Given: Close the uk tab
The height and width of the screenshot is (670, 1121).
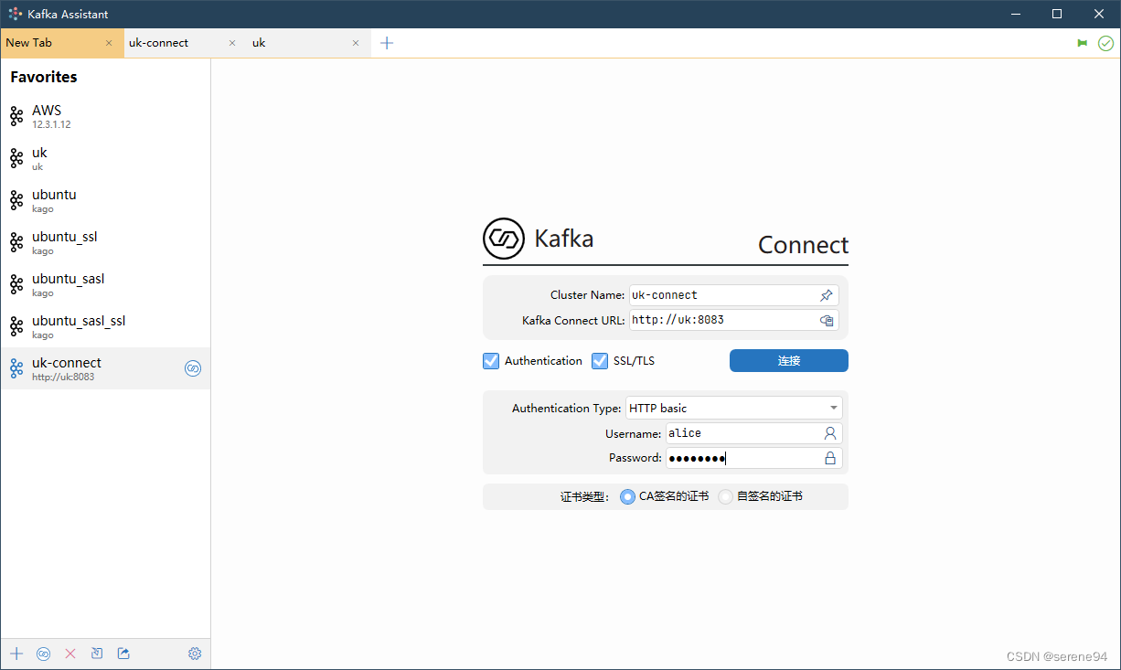Looking at the screenshot, I should tap(356, 43).
